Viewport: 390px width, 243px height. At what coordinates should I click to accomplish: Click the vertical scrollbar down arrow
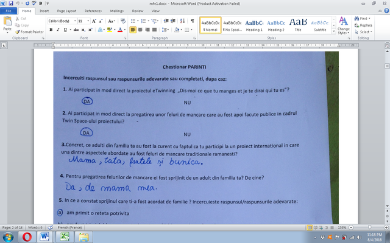[x=387, y=206]
